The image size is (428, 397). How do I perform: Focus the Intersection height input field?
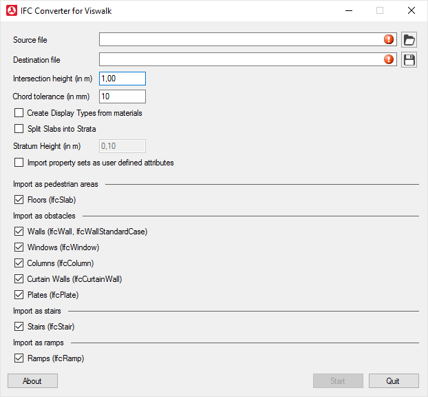point(122,79)
